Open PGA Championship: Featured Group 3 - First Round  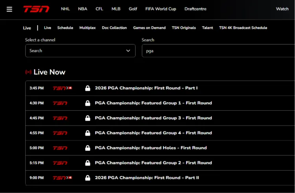pyautogui.click(x=153, y=118)
